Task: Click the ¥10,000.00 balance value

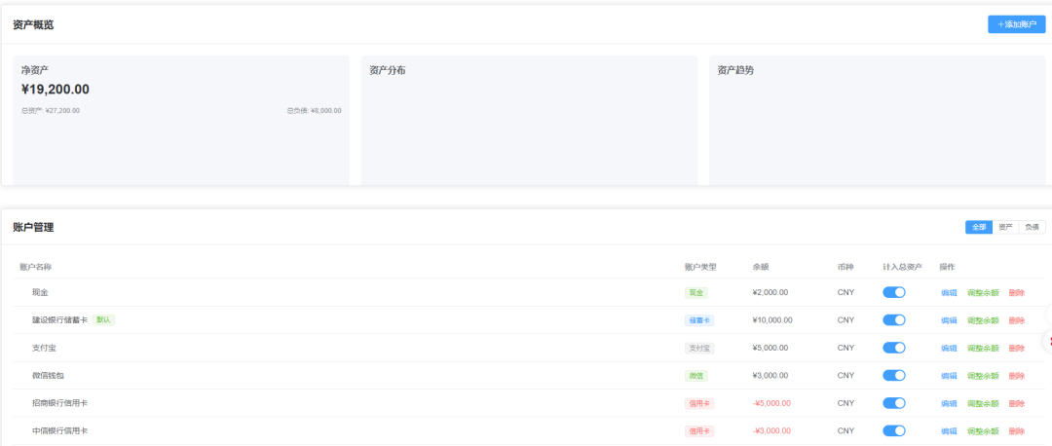Action: pyautogui.click(x=772, y=320)
